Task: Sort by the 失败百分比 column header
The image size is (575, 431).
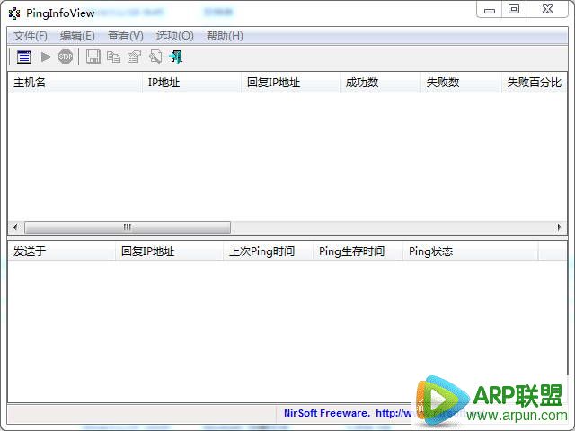Action: click(535, 82)
